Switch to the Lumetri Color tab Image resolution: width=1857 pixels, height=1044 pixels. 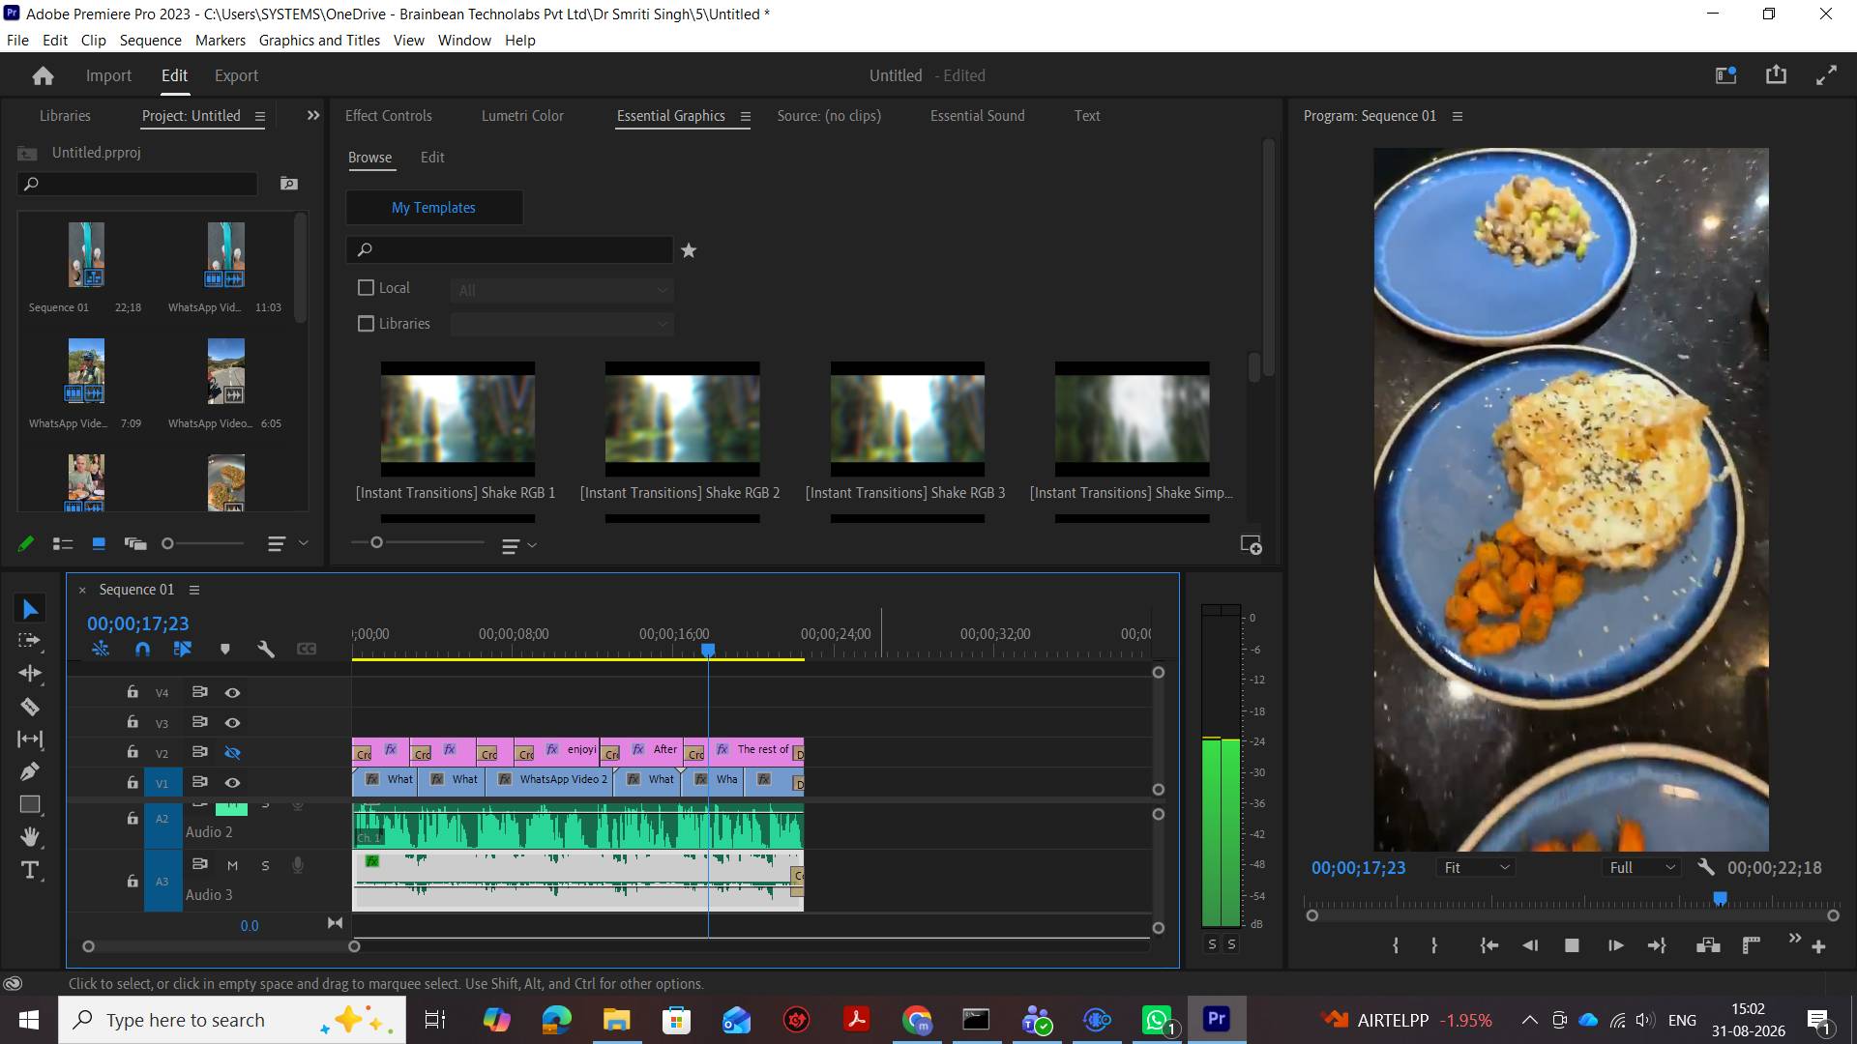[522, 116]
